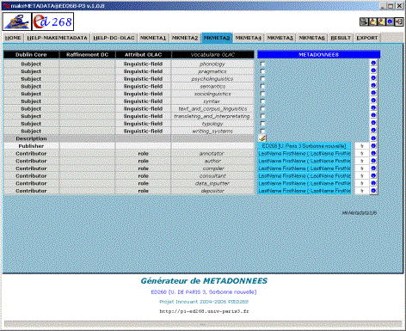Click the ED 268 logo
This screenshot has width=406, height=331.
[x=52, y=21]
